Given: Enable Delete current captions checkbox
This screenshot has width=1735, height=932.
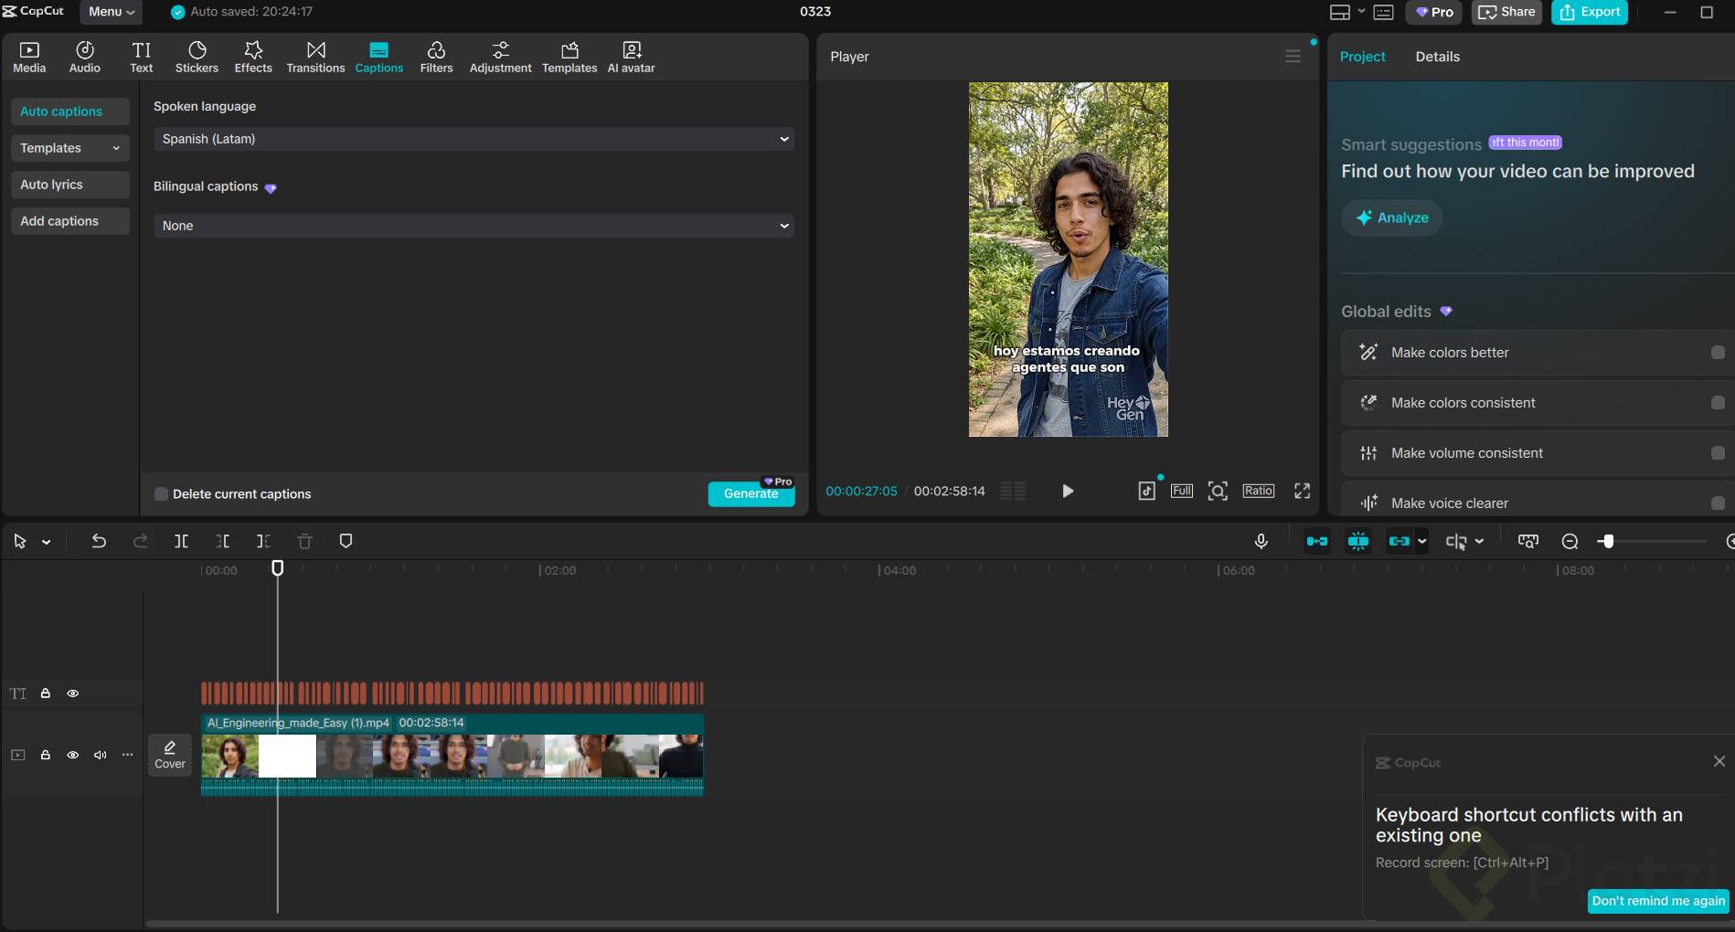Looking at the screenshot, I should click(x=161, y=493).
